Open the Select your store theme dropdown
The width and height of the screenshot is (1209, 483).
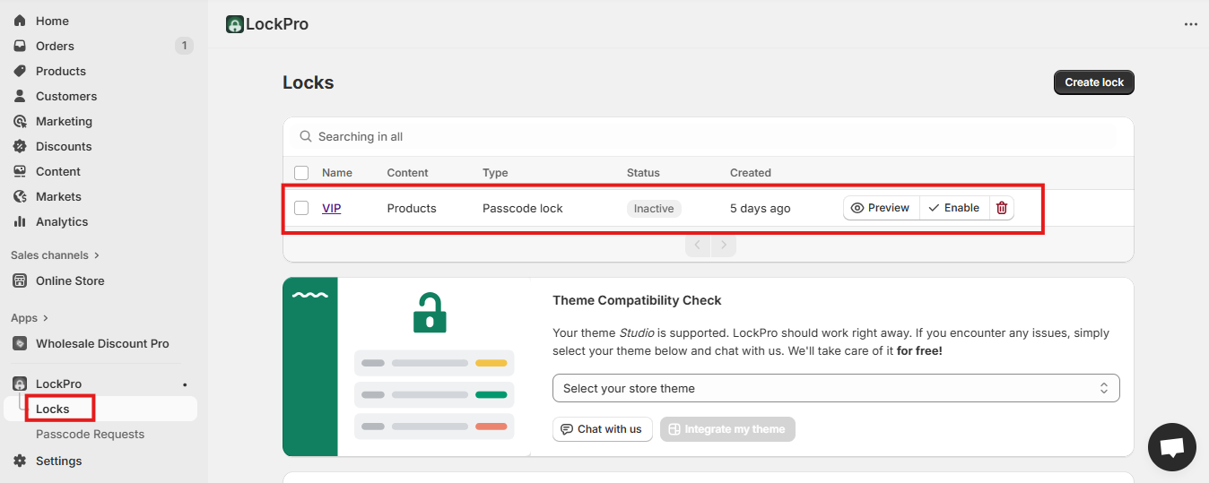pyautogui.click(x=835, y=388)
